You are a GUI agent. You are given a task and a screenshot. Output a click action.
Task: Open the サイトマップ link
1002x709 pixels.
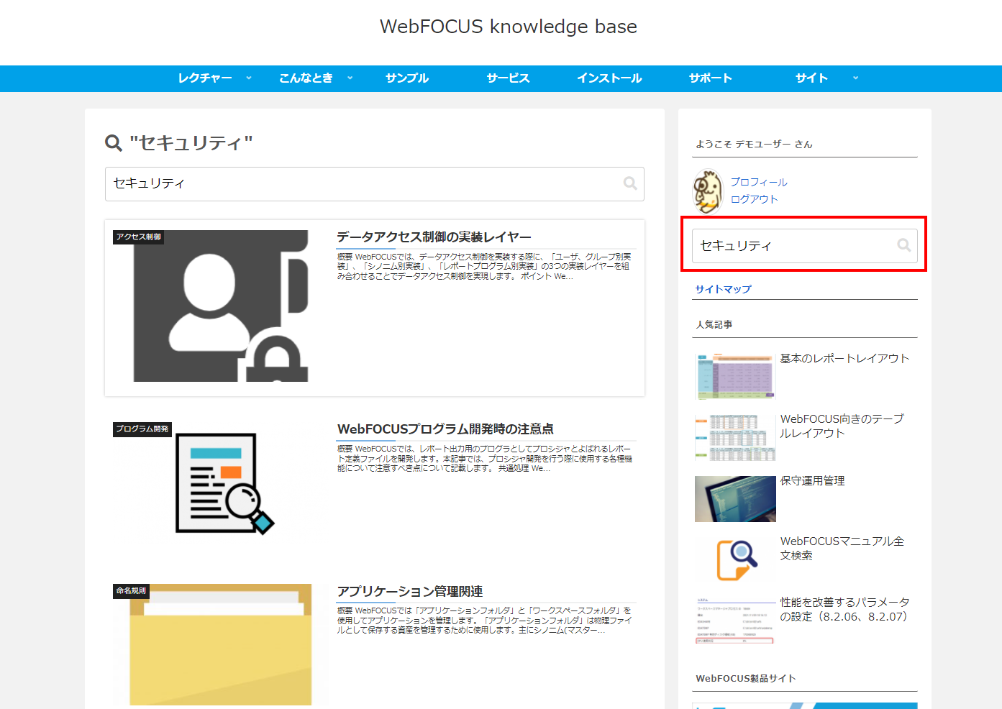[x=723, y=288]
